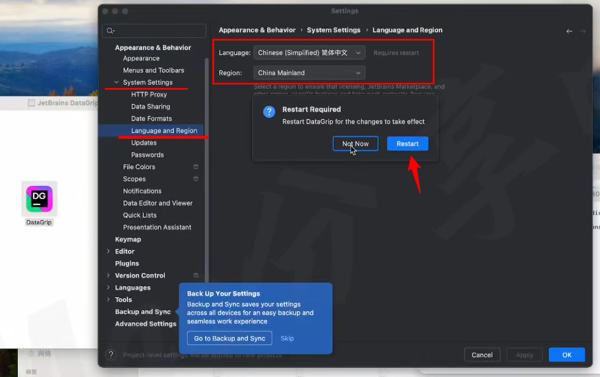Select Keymap settings
The height and width of the screenshot is (377, 600).
128,239
